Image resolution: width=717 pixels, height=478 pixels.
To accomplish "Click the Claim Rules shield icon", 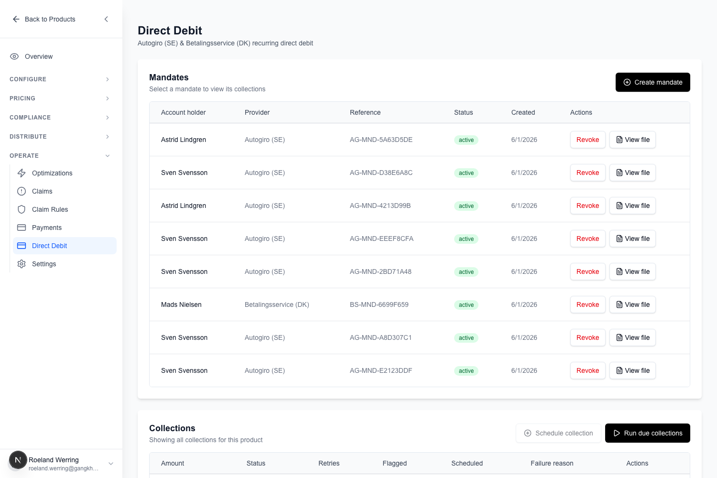I will 22,209.
